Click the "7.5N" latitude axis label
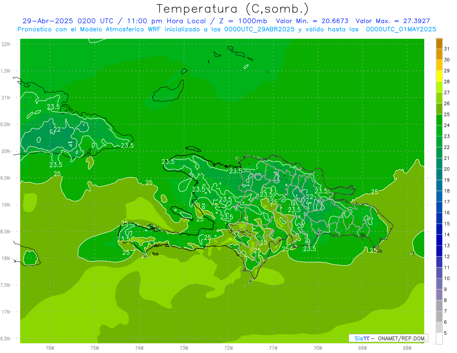 click(6, 285)
